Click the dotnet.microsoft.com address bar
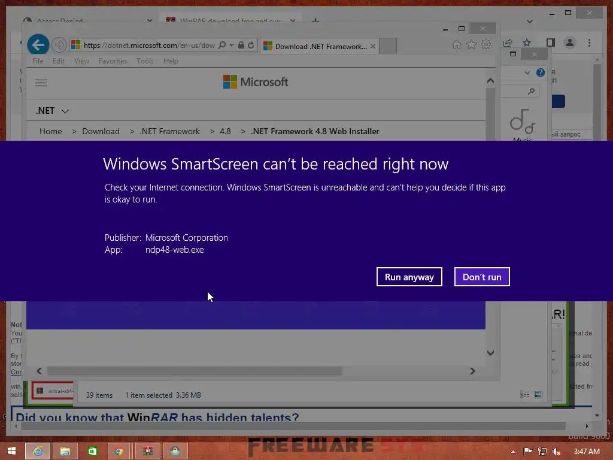 coord(148,46)
